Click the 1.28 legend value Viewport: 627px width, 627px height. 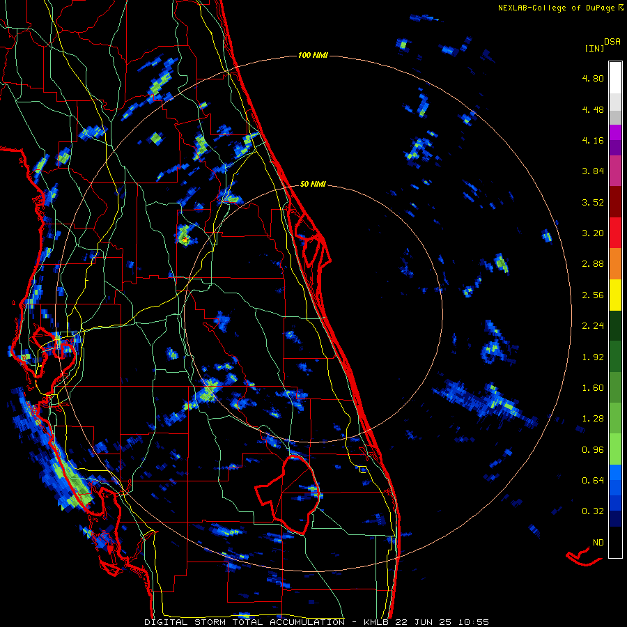point(593,419)
